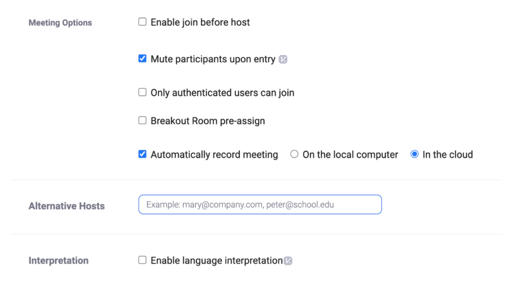Tick the Enable language interpretation checkbox
This screenshot has width=509, height=282.
[x=142, y=260]
